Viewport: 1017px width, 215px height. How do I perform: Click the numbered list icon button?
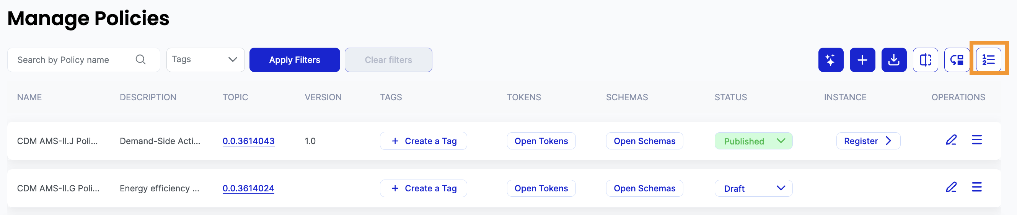(988, 60)
